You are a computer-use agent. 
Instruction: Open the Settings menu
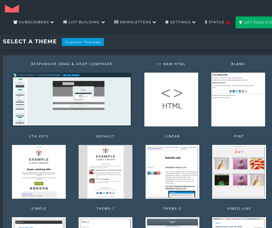[181, 22]
